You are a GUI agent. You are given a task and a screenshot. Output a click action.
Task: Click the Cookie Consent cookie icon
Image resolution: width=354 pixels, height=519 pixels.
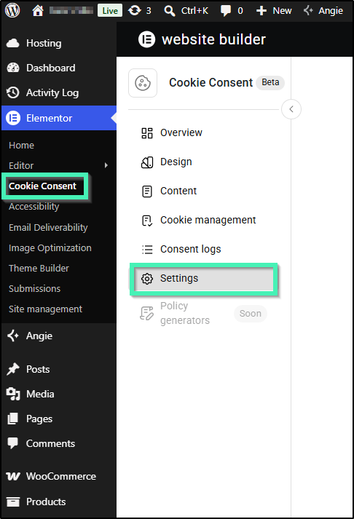[x=143, y=83]
